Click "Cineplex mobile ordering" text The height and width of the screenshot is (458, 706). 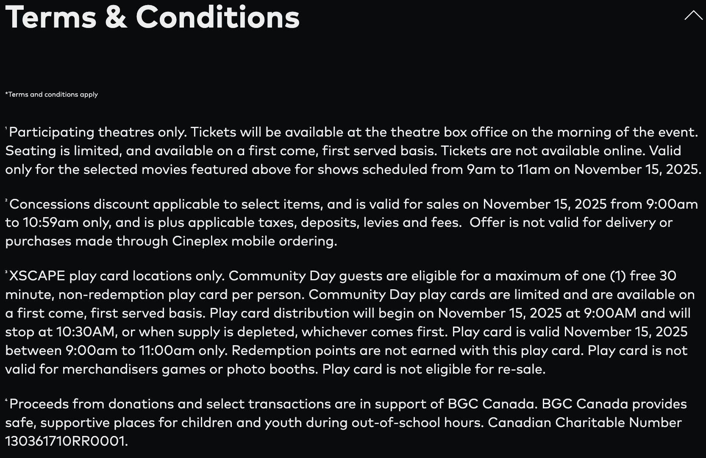click(x=254, y=241)
